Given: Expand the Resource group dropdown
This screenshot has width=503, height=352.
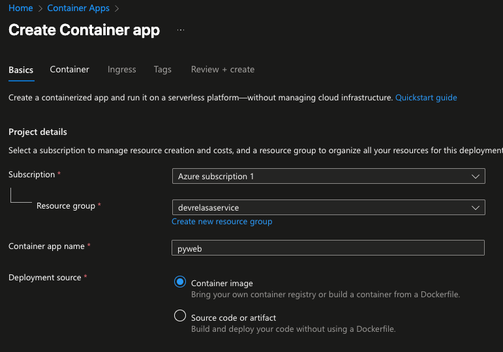Looking at the screenshot, I should point(328,207).
